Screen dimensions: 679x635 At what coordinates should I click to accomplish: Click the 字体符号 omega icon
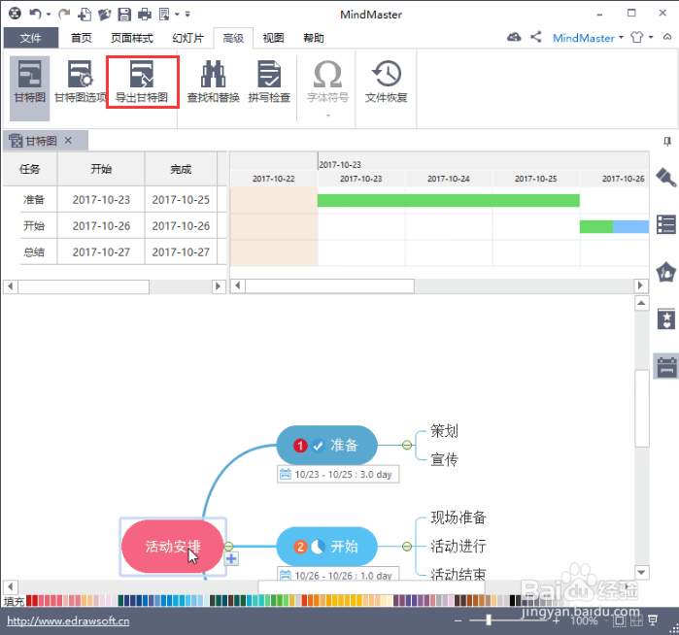click(327, 75)
